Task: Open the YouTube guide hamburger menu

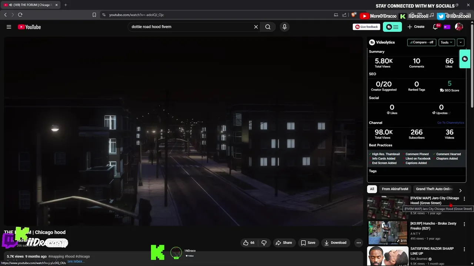Action: pos(9,27)
